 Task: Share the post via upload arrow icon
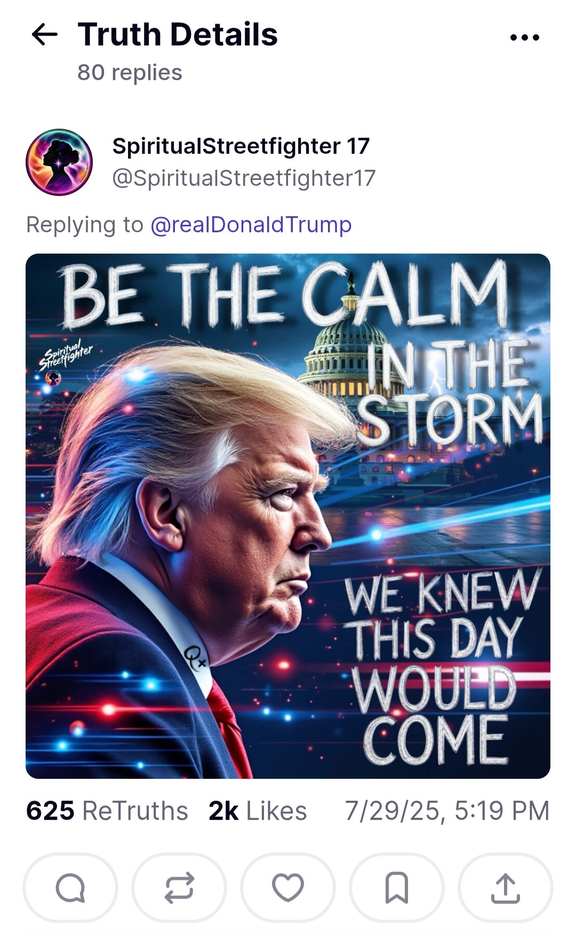(506, 887)
